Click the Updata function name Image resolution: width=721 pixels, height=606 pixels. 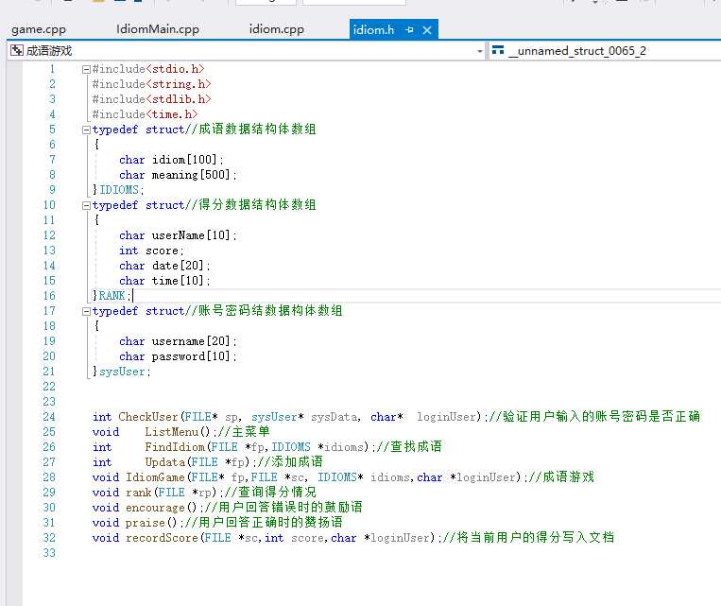pos(164,462)
